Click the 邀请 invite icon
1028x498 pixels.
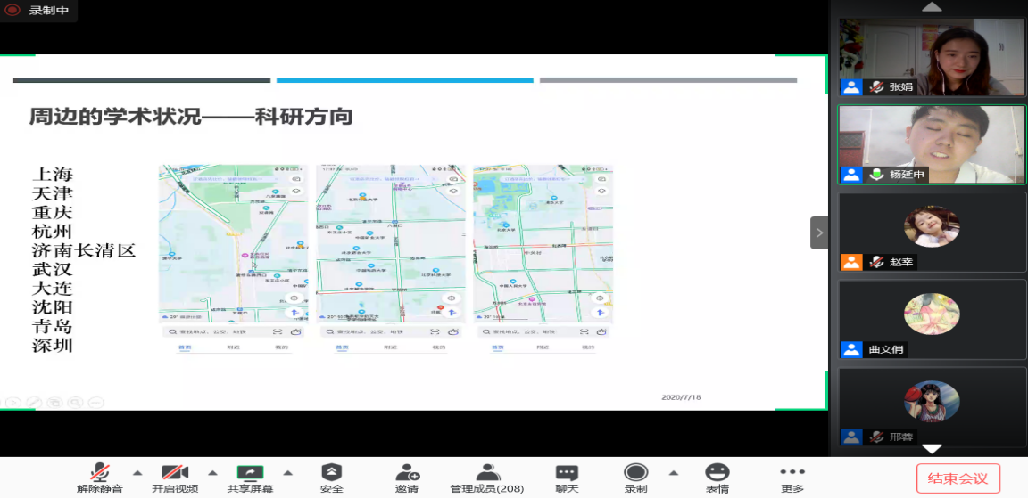click(x=407, y=477)
